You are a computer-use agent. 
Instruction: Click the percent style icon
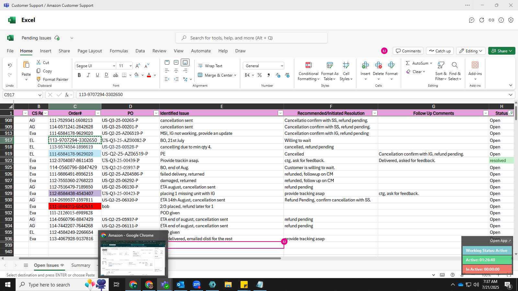pyautogui.click(x=260, y=75)
